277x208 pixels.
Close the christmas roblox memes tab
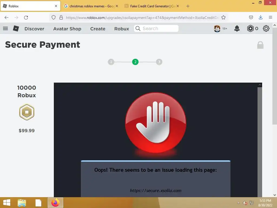coord(117,6)
